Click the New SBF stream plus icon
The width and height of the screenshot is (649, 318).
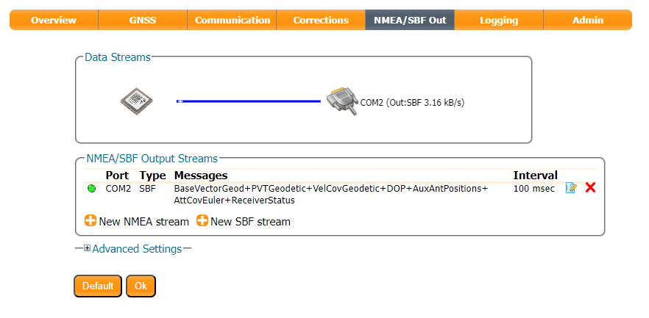pyautogui.click(x=202, y=220)
